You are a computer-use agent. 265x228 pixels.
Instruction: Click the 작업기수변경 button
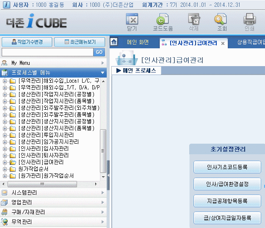click(27, 42)
